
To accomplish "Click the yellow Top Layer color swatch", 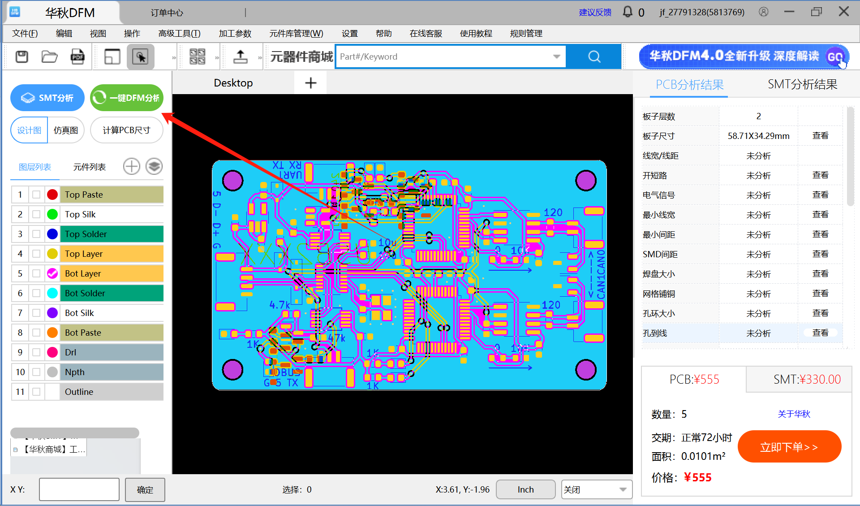I will pyautogui.click(x=52, y=254).
